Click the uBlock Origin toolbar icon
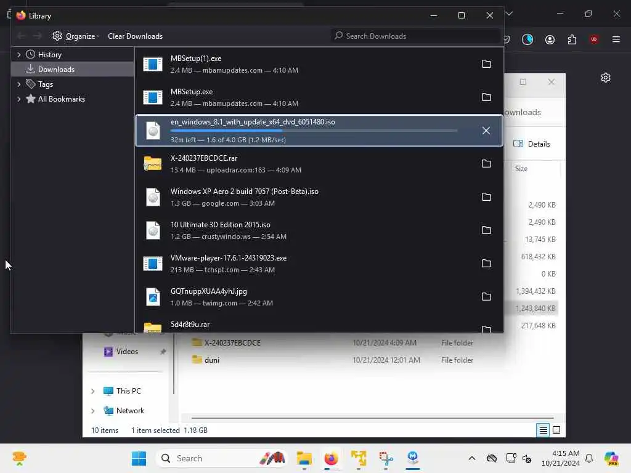Image resolution: width=631 pixels, height=473 pixels. (594, 39)
